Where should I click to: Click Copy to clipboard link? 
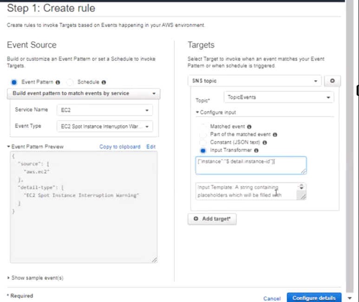120,147
